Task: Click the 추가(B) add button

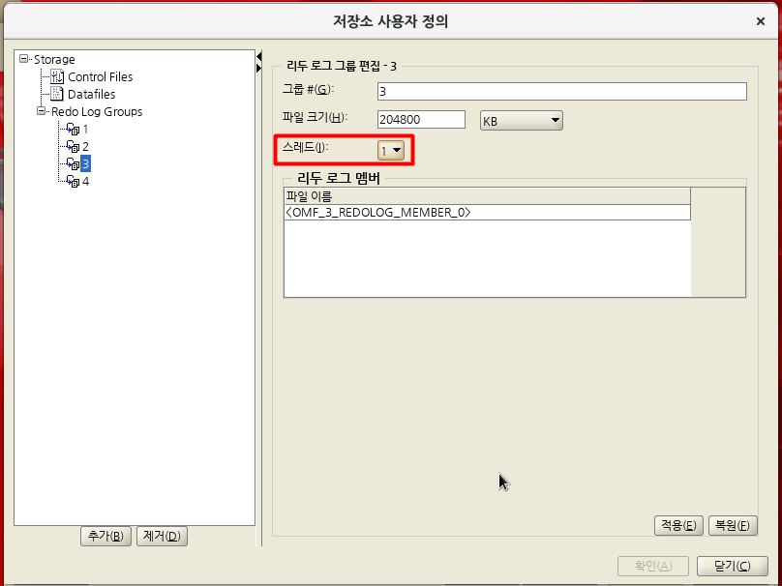Action: point(105,536)
